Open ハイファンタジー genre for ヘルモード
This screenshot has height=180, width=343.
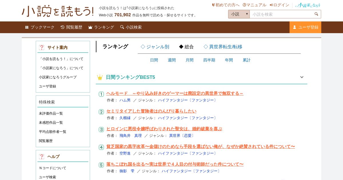(188, 100)
